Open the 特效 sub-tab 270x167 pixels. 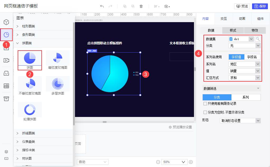255,30
